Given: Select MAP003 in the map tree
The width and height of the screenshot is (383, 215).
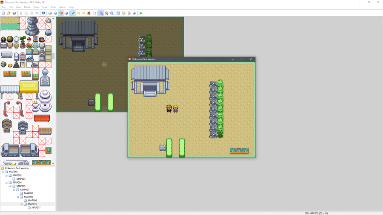Looking at the screenshot, I should (x=21, y=179).
